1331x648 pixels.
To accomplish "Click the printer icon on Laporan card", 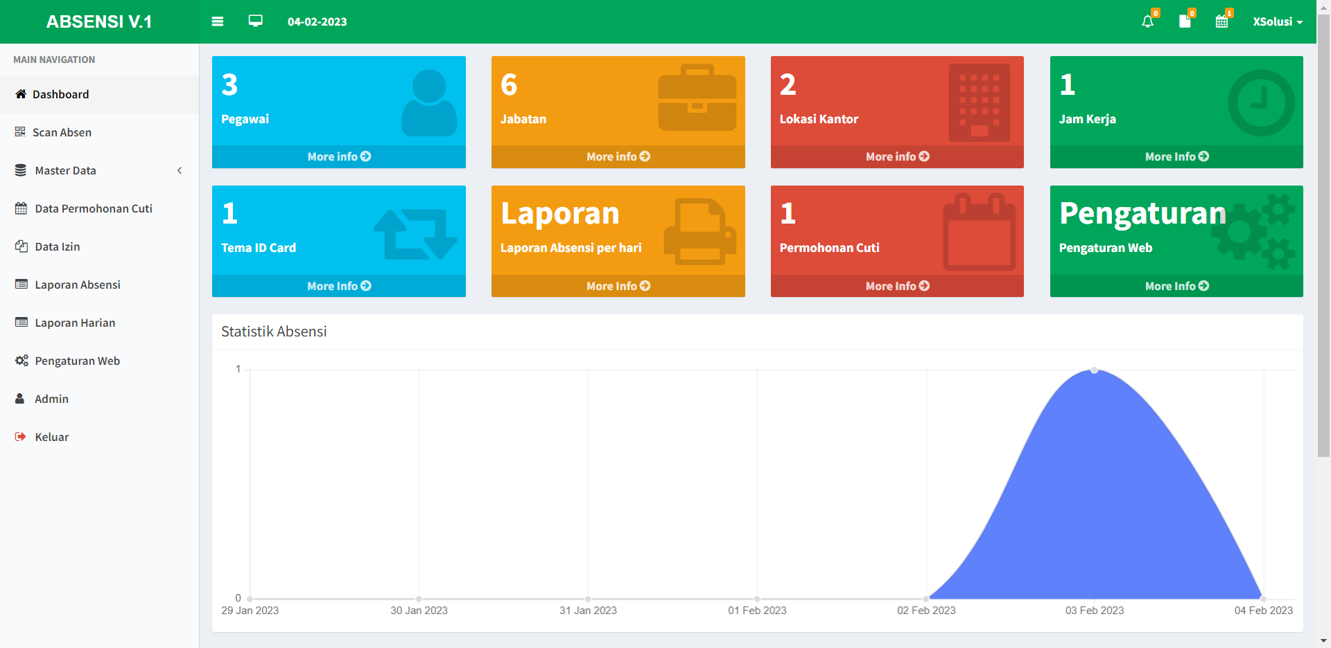I will pos(699,232).
